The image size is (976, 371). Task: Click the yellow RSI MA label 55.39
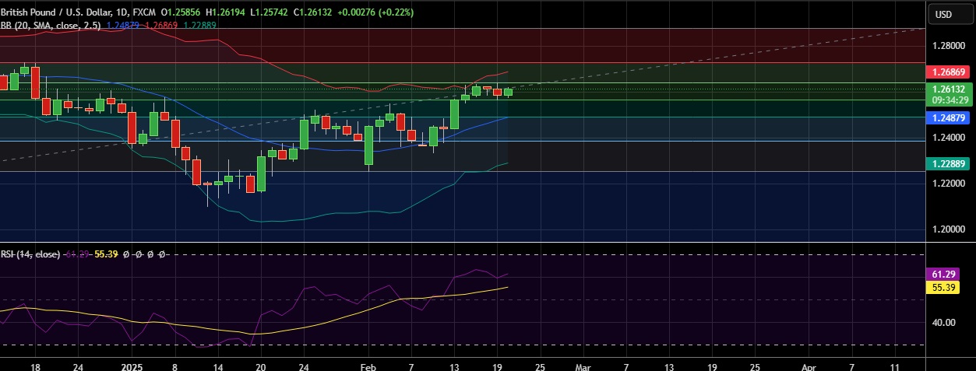[943, 287]
